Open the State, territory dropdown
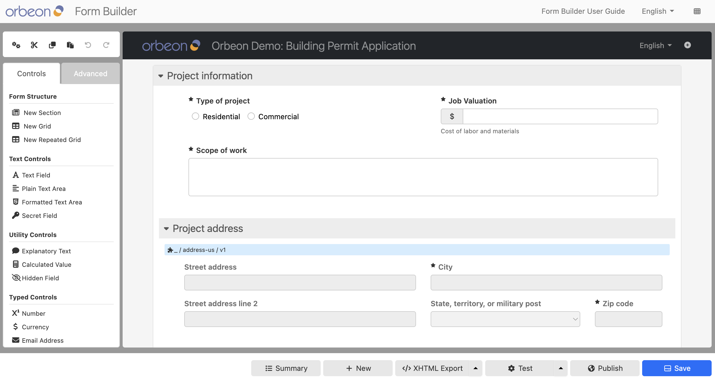The width and height of the screenshot is (715, 379). click(x=505, y=319)
